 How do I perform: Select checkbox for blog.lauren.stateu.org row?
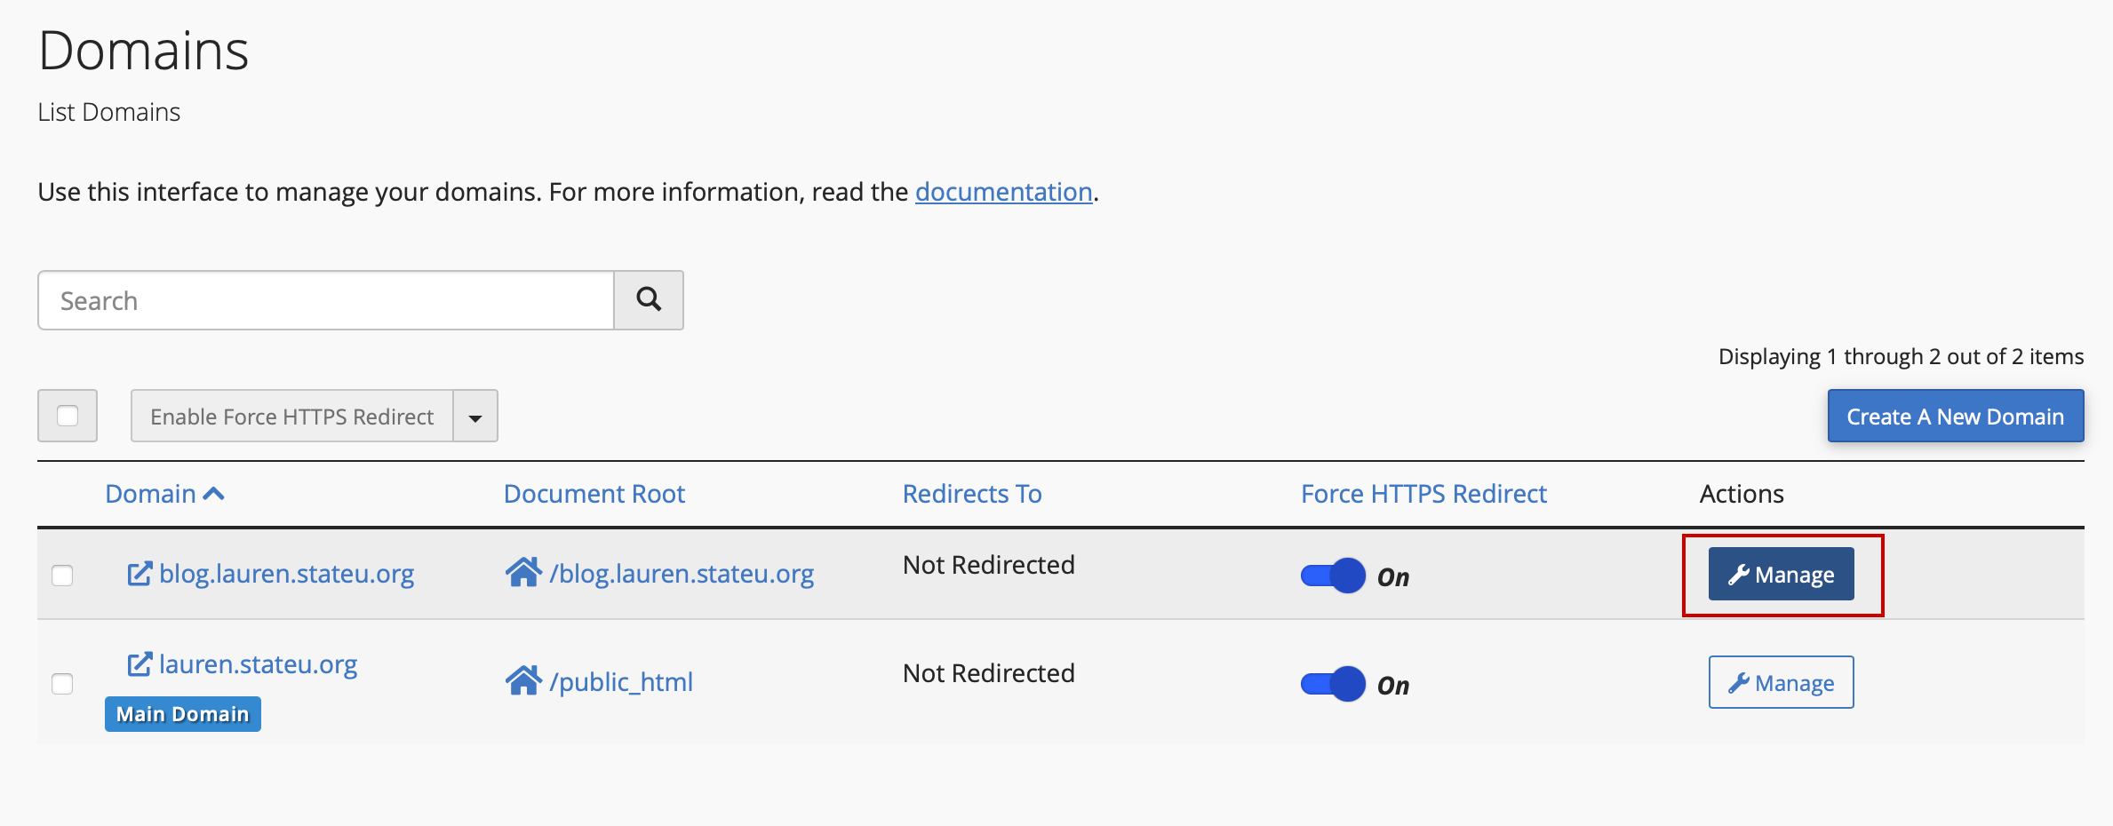(x=62, y=576)
